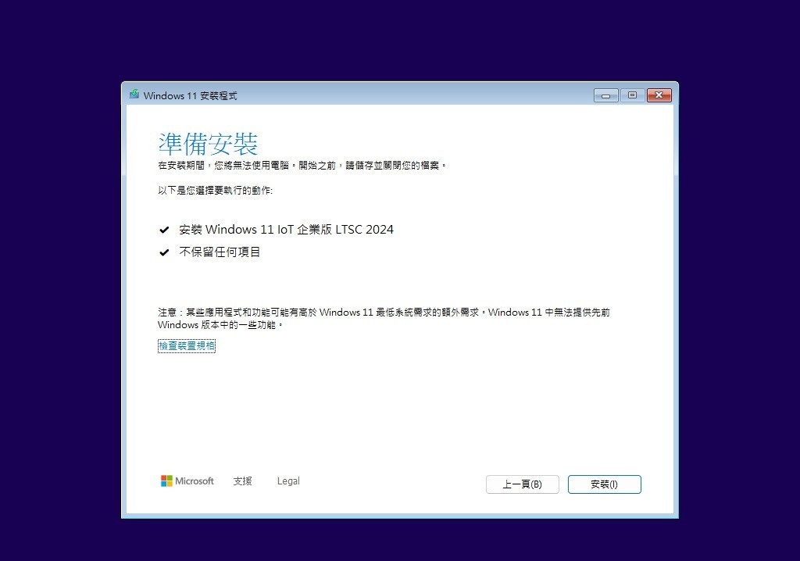800x561 pixels.
Task: Minimize the Windows 11 安裝程式 window
Action: pyautogui.click(x=606, y=95)
